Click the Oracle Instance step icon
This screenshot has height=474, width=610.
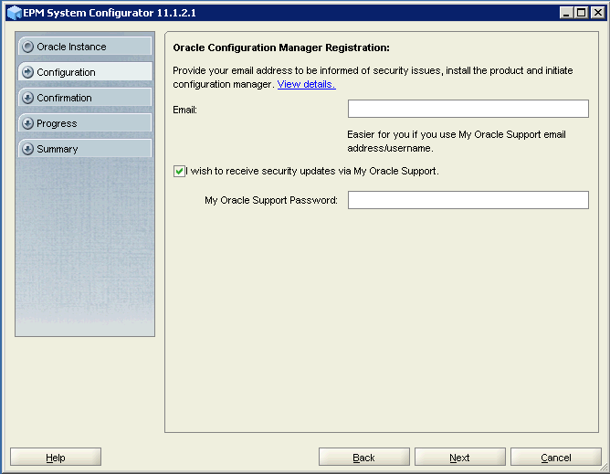27,47
